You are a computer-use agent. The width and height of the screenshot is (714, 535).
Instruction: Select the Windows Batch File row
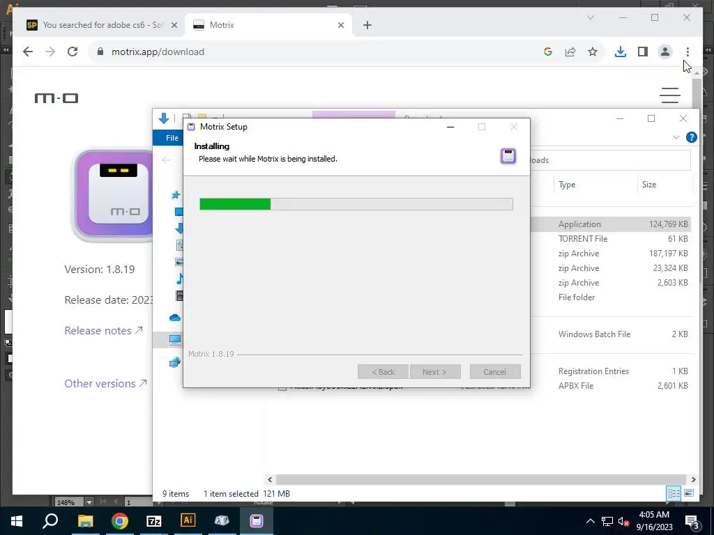(610, 334)
